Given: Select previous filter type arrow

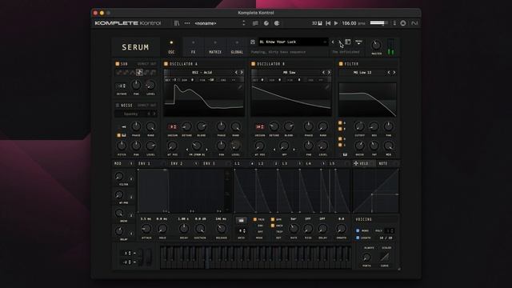Looking at the screenshot, I should tap(389, 72).
